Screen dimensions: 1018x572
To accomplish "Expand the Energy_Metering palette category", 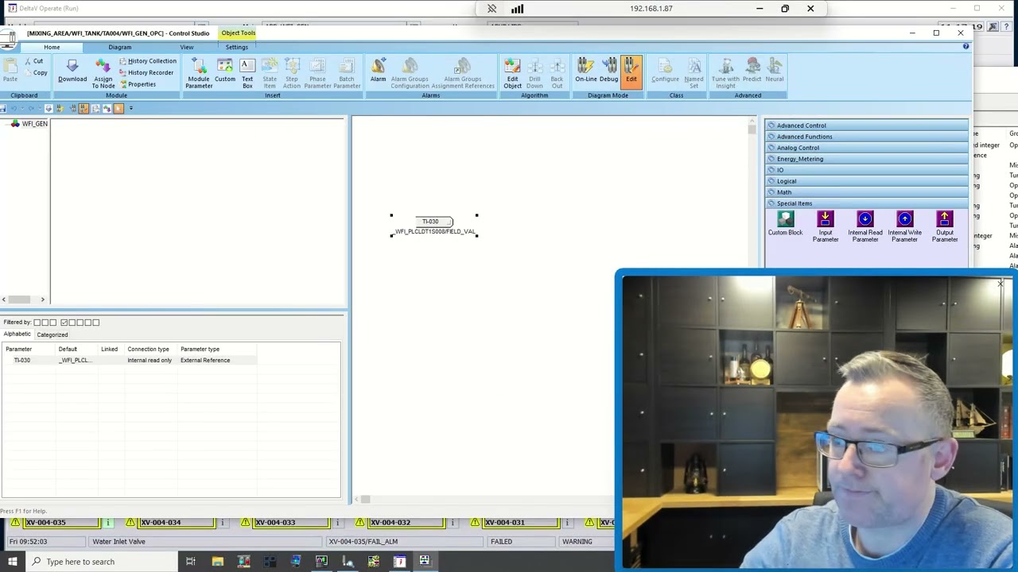I will [866, 159].
